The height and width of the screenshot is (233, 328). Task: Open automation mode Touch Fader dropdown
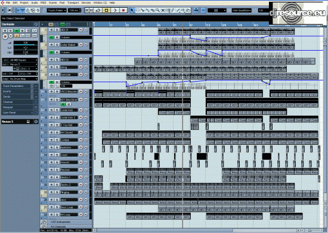[x=57, y=10]
